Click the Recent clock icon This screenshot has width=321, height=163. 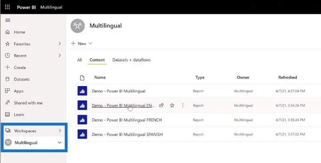coord(8,56)
